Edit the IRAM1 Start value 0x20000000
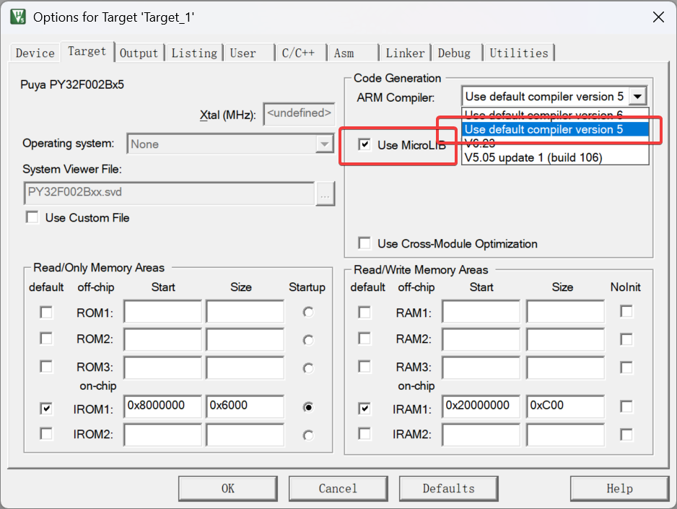677x509 pixels. (481, 406)
